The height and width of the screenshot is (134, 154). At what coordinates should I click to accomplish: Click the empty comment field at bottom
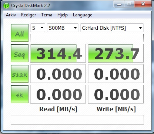77,120
